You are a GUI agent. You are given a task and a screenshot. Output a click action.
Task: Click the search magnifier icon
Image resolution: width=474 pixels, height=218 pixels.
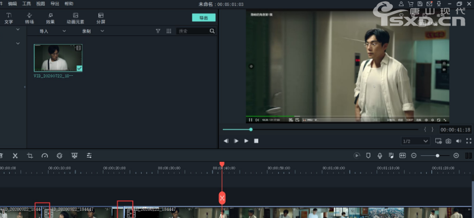click(x=212, y=31)
